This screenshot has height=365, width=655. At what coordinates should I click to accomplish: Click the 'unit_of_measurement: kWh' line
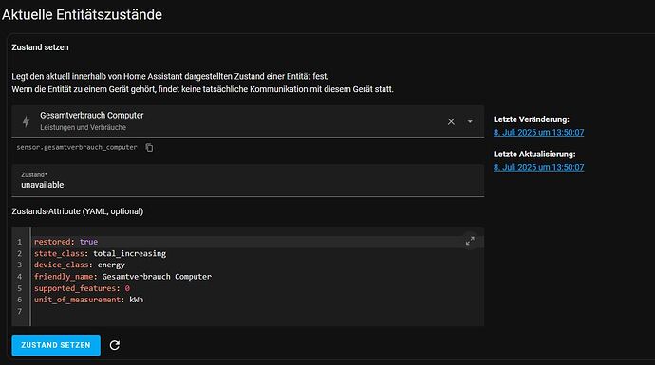pos(88,300)
